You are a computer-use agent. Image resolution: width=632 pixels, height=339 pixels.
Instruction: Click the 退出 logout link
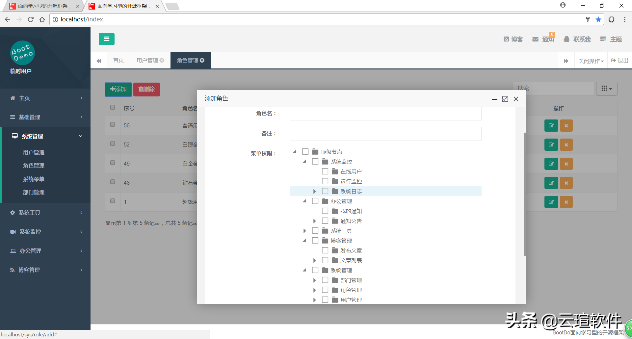[x=620, y=61]
